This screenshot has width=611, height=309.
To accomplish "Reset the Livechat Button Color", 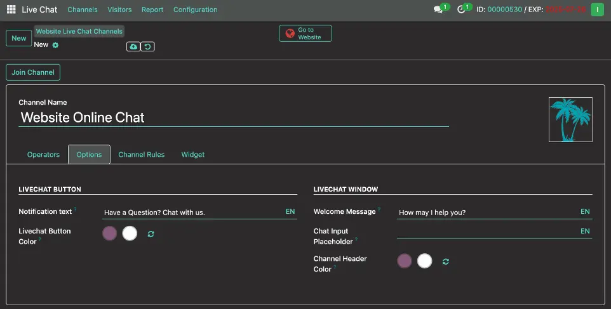I will pyautogui.click(x=151, y=234).
